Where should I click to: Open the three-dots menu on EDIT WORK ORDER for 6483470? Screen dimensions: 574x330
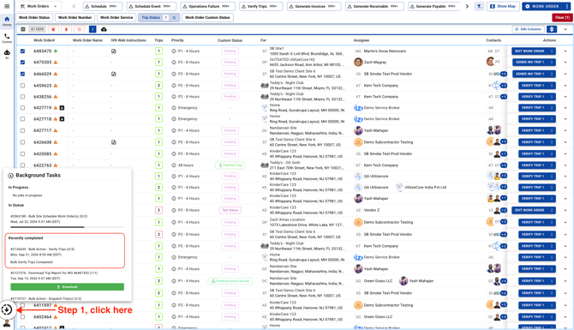click(552, 51)
